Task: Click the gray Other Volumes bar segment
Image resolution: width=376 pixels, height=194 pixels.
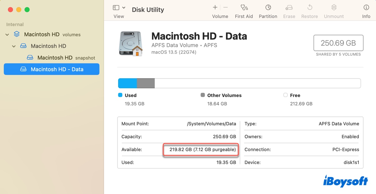Action: tap(146, 84)
